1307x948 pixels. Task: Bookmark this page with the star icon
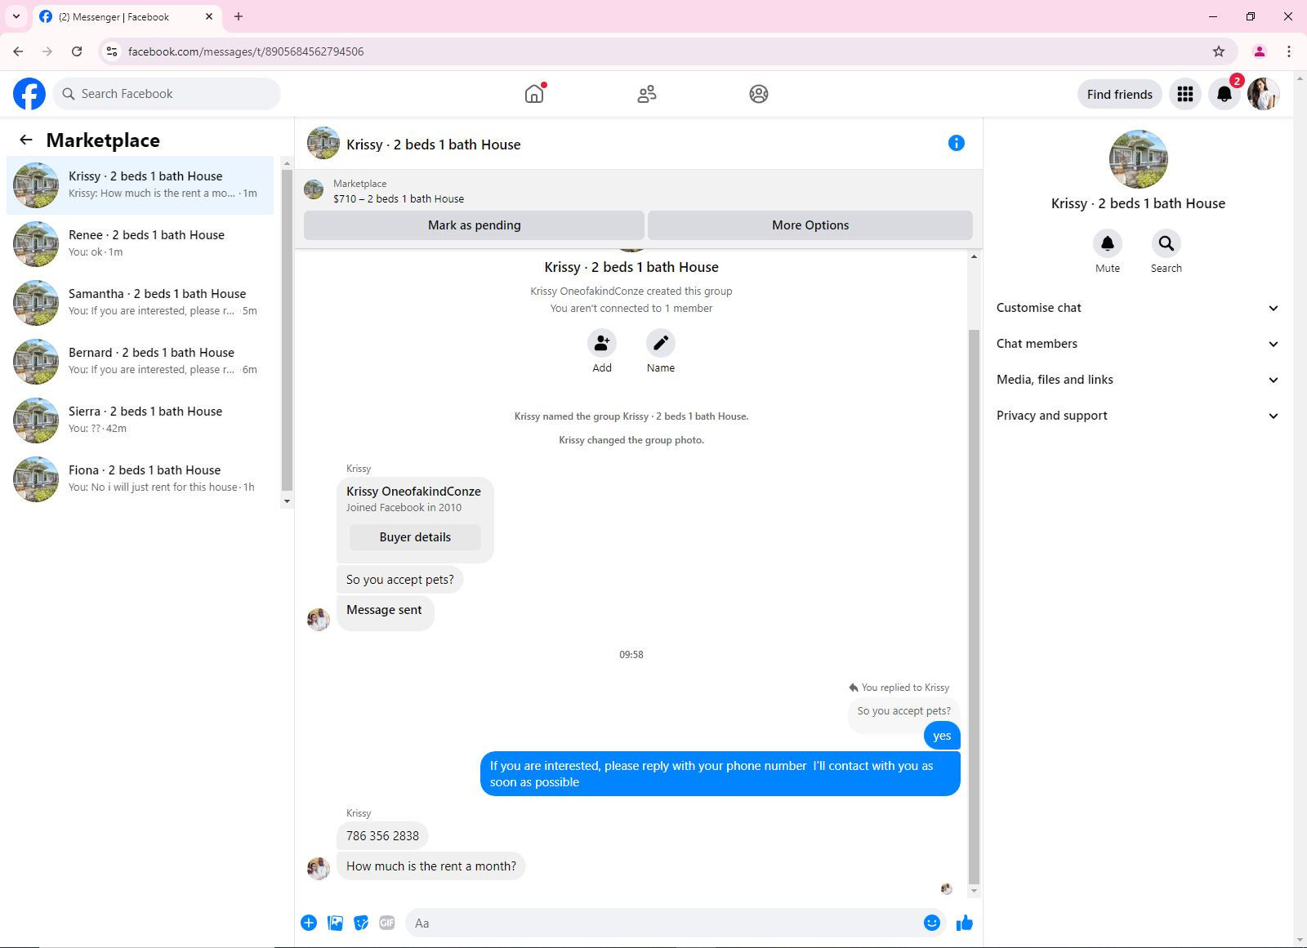[x=1219, y=51]
